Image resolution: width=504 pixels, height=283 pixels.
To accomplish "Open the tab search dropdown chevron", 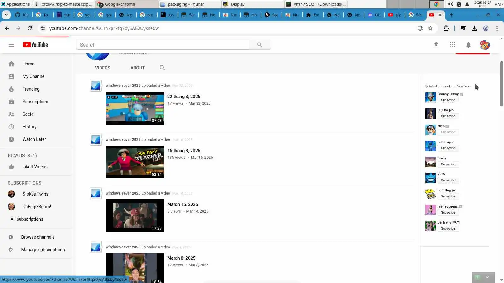I will pos(6,15).
